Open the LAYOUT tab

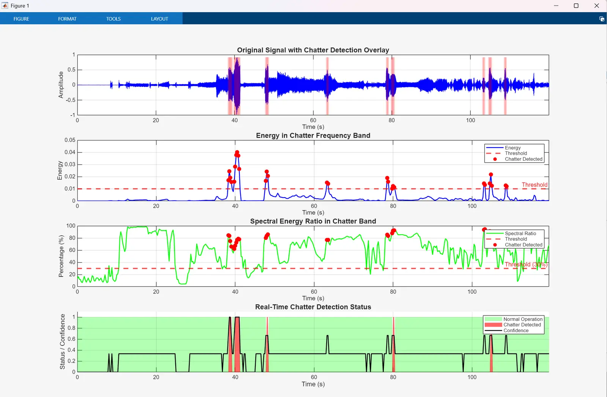159,19
